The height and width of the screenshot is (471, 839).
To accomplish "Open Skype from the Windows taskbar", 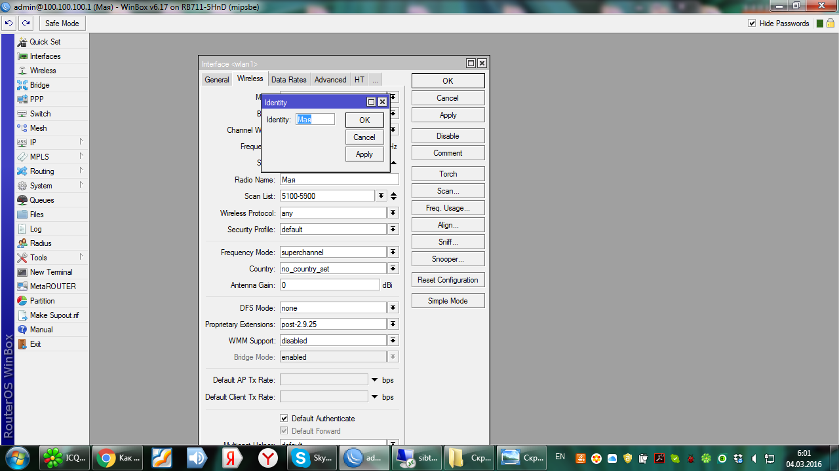I will tap(313, 458).
